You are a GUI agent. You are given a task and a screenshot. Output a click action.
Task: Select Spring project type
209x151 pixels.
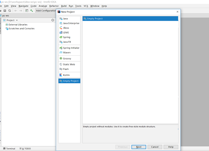tap(69, 37)
